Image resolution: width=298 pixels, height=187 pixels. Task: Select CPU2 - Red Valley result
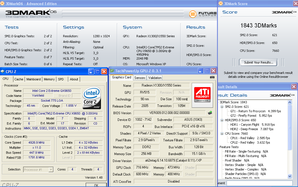tap(250, 142)
